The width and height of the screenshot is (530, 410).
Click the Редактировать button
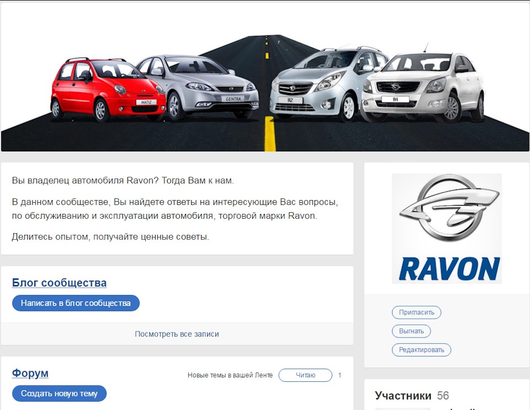421,350
